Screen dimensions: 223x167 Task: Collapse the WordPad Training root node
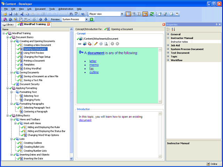click(3, 33)
